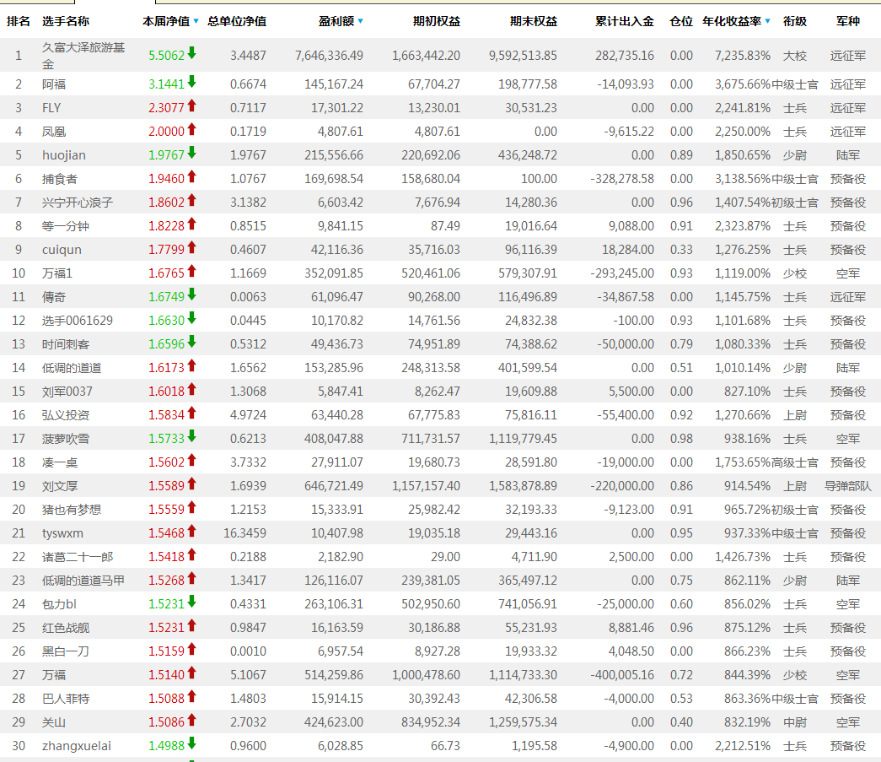881x762 pixels.
Task: Select player name 选手0061629
Action: pos(78,321)
